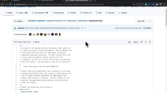Click the address bar URL
Image resolution: width=167 pixels, height=93 pixels.
pyautogui.click(x=60, y=4)
